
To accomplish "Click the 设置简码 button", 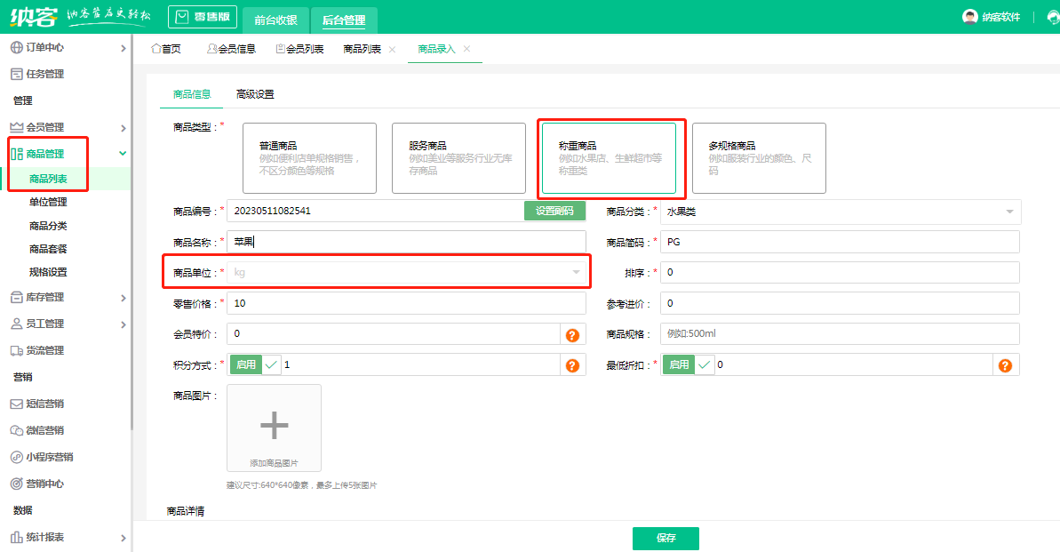I will click(x=554, y=211).
